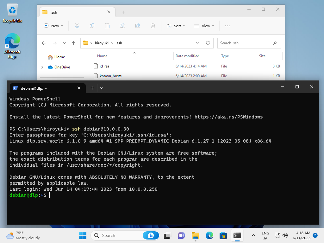Open the volume control in tray
Screen dimensions: 324x243
tap(285, 235)
